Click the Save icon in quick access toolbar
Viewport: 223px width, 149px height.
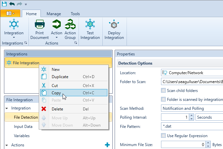tap(4, 4)
